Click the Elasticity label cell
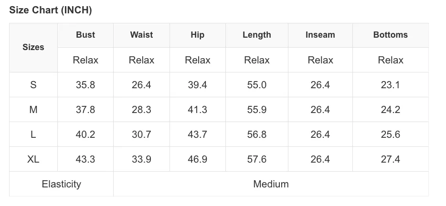Image resolution: width=446 pixels, height=206 pixels. point(62,184)
